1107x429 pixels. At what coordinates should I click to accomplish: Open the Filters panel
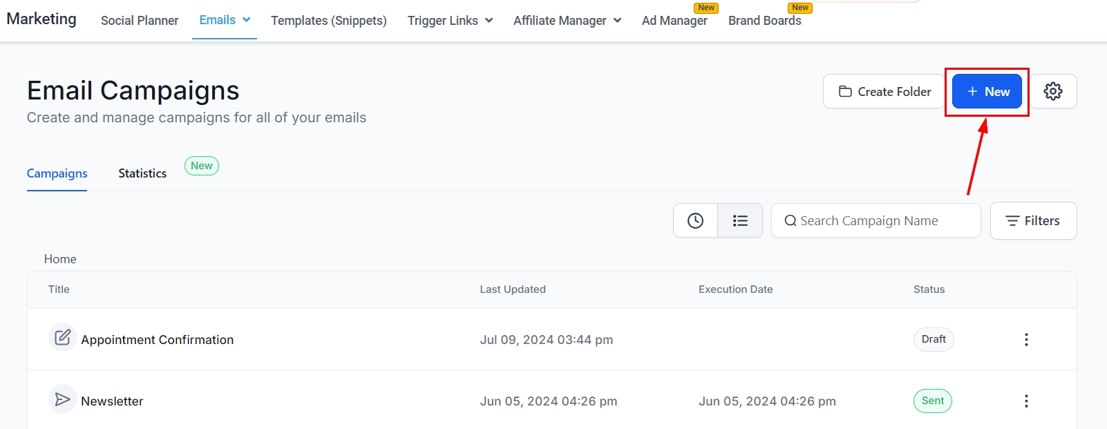(x=1033, y=220)
